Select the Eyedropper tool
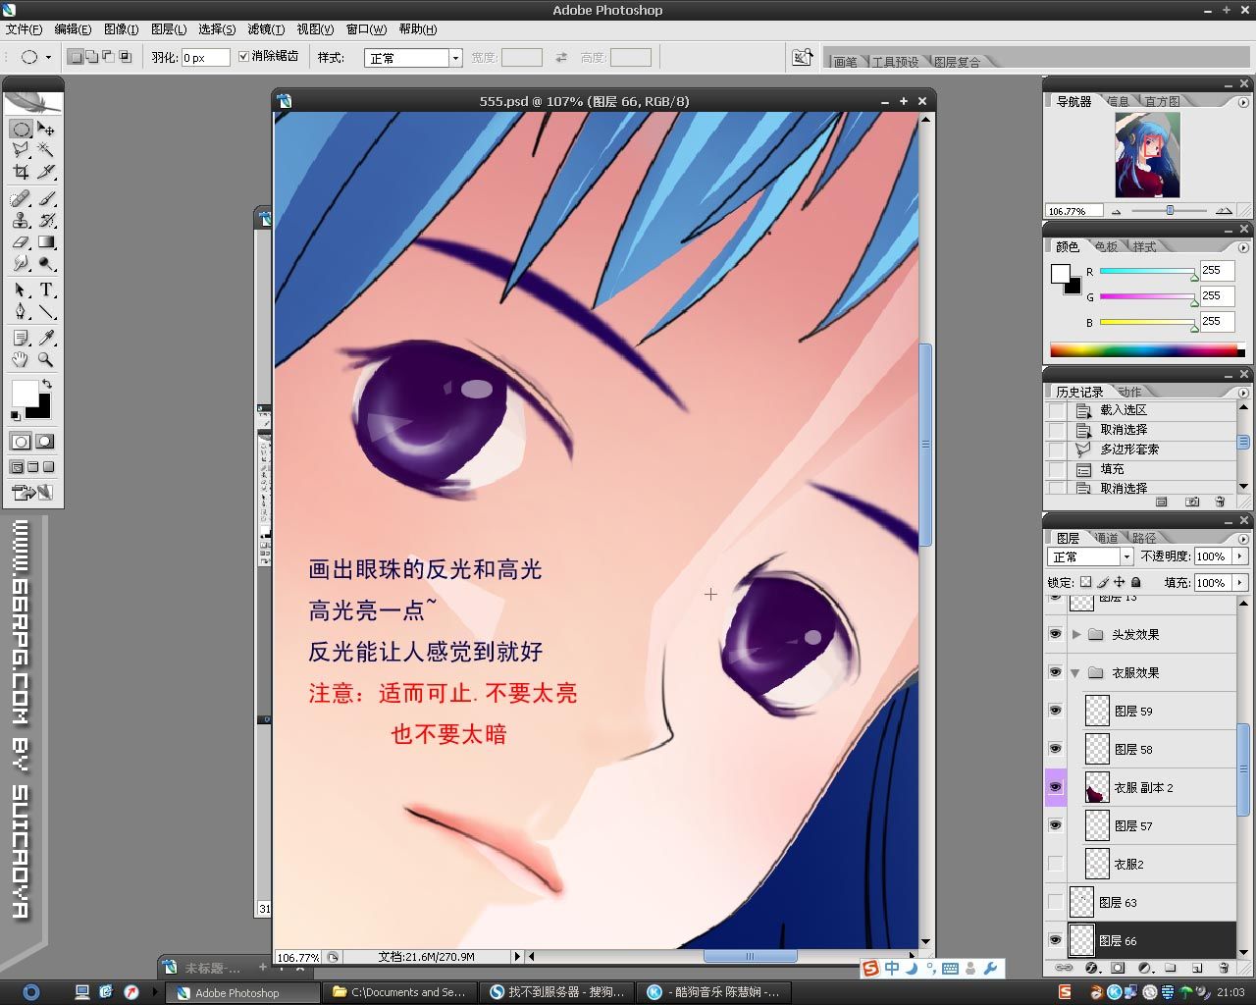Viewport: 1256px width, 1005px height. pos(46,338)
